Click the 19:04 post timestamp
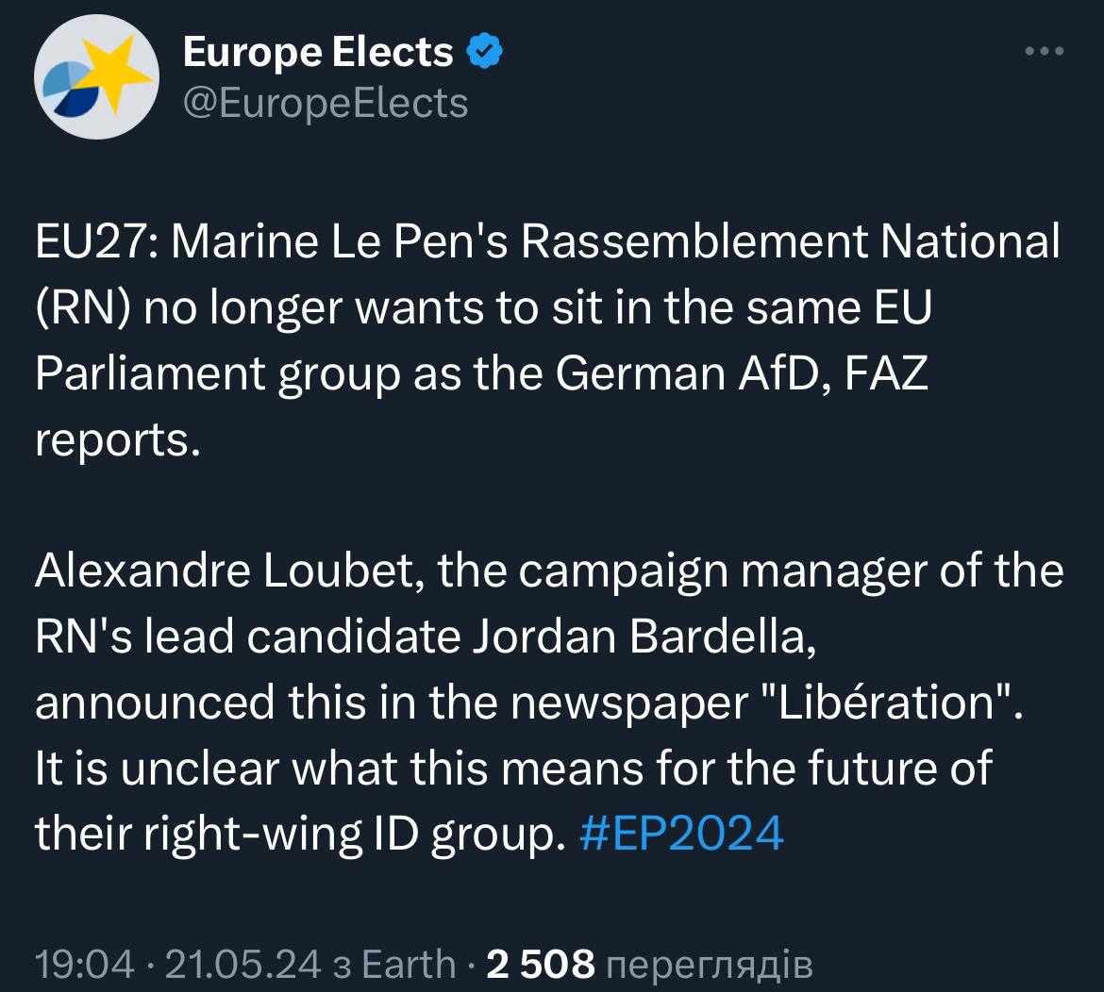 (x=84, y=964)
